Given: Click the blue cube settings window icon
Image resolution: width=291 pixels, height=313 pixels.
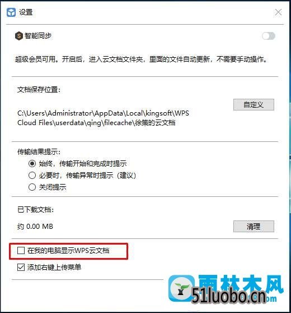Looking at the screenshot, I should [x=11, y=12].
